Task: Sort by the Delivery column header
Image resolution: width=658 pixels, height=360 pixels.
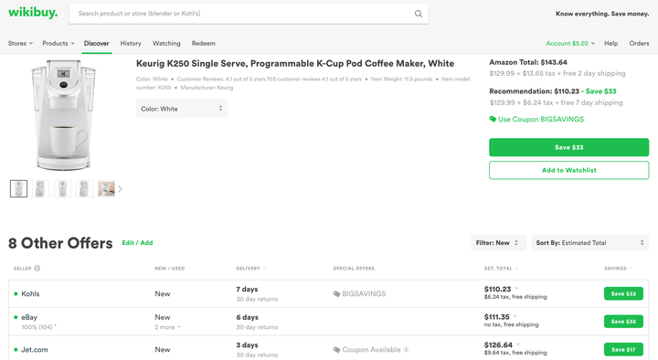Action: [251, 268]
